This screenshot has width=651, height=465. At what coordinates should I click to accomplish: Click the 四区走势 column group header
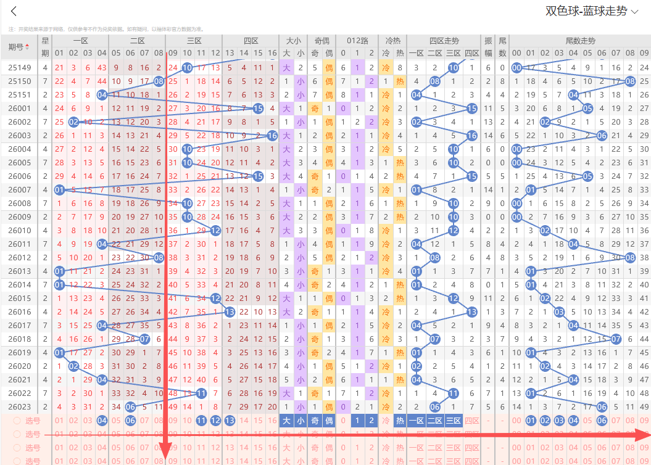pyautogui.click(x=444, y=41)
